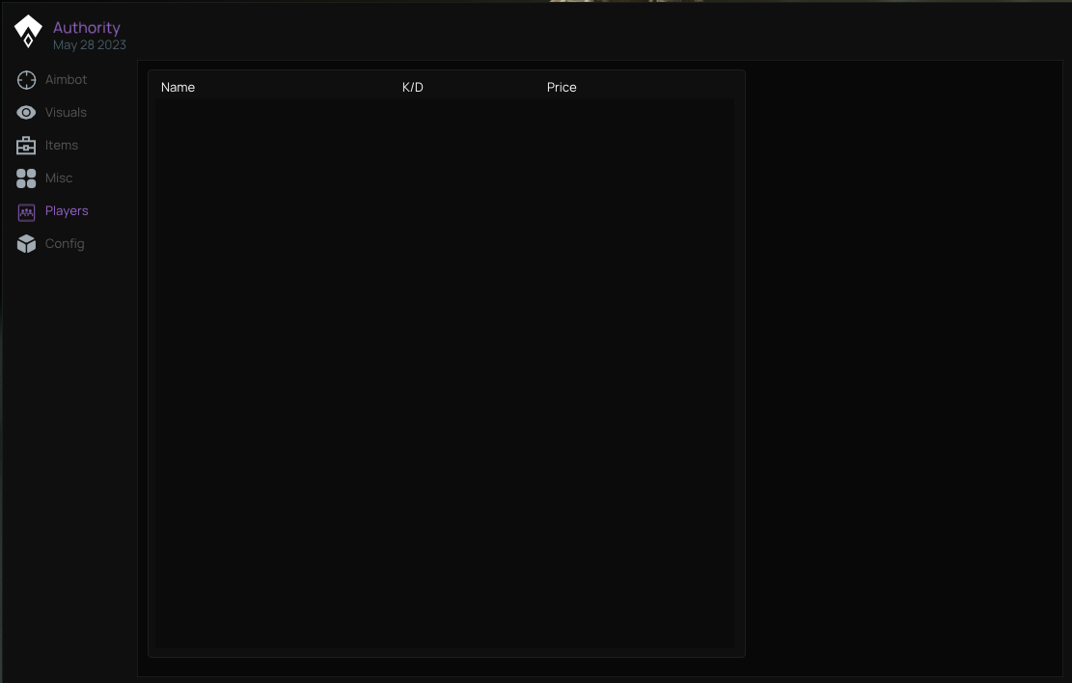The height and width of the screenshot is (683, 1072).
Task: Open the Visuals tab label
Action: click(x=66, y=112)
